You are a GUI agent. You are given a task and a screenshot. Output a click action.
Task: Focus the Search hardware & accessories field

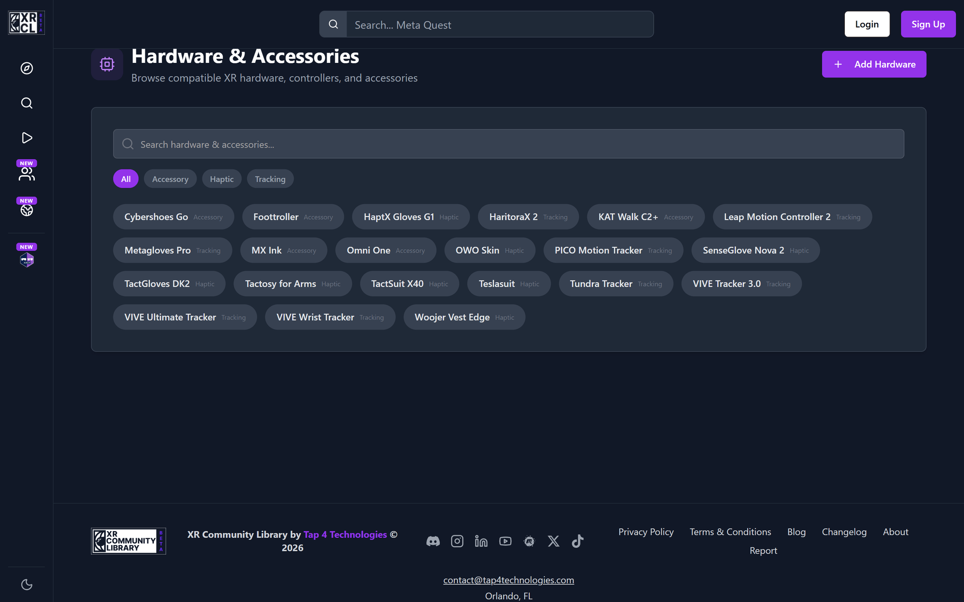pyautogui.click(x=508, y=144)
